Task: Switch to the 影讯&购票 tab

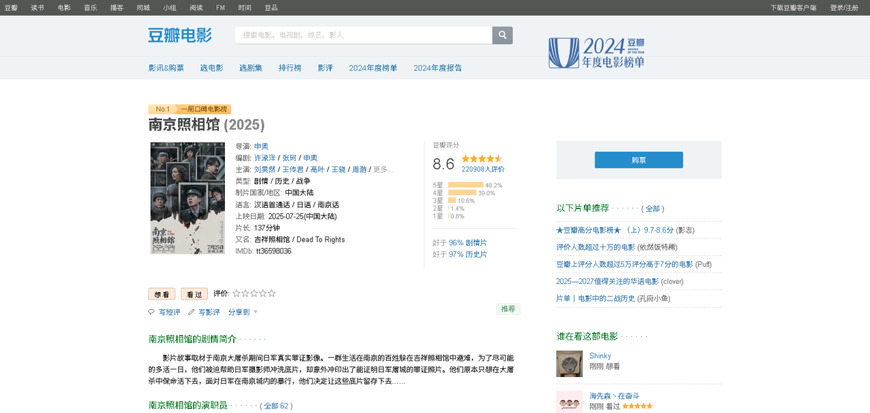Action: click(x=167, y=68)
